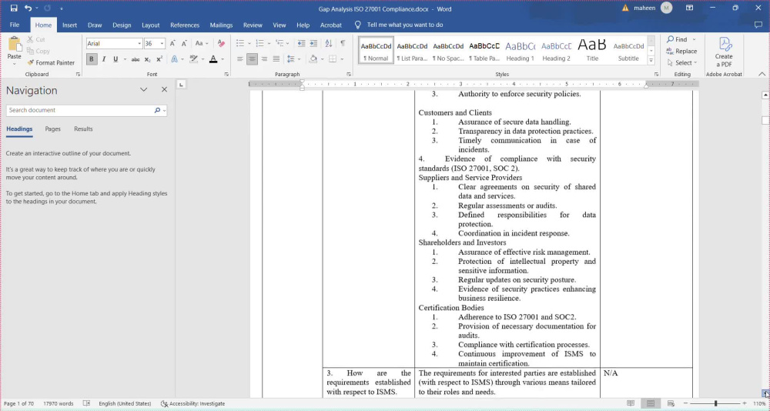Open the Select dropdown in Editing
This screenshot has width=770, height=411.
coord(682,63)
